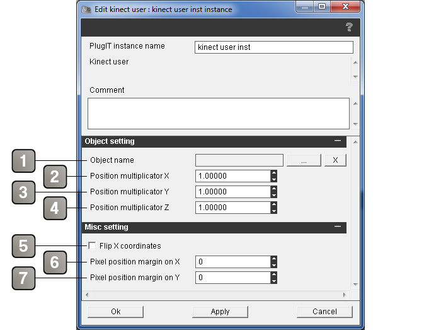Click inside the Comment text box
Viewport: 441px width, 330px height.
tap(219, 114)
